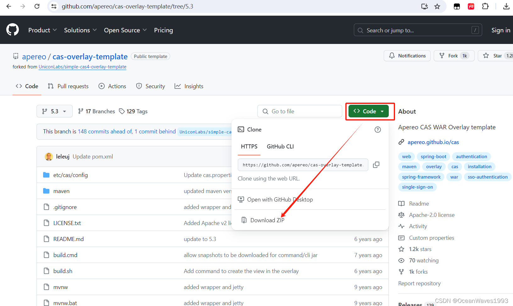Open the Activity link
Image resolution: width=513 pixels, height=306 pixels.
418,226
